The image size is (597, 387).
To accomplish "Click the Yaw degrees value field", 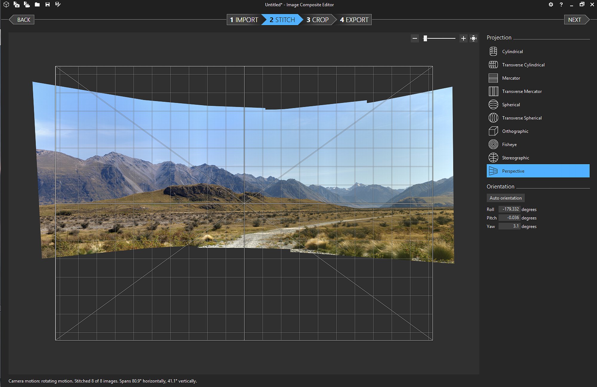I will tap(510, 226).
